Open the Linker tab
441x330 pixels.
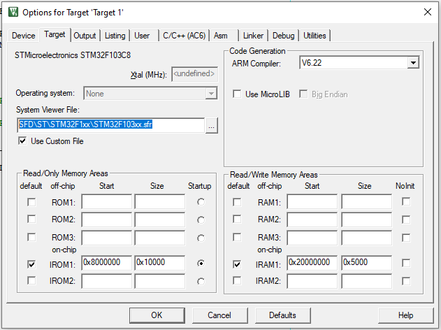click(253, 36)
